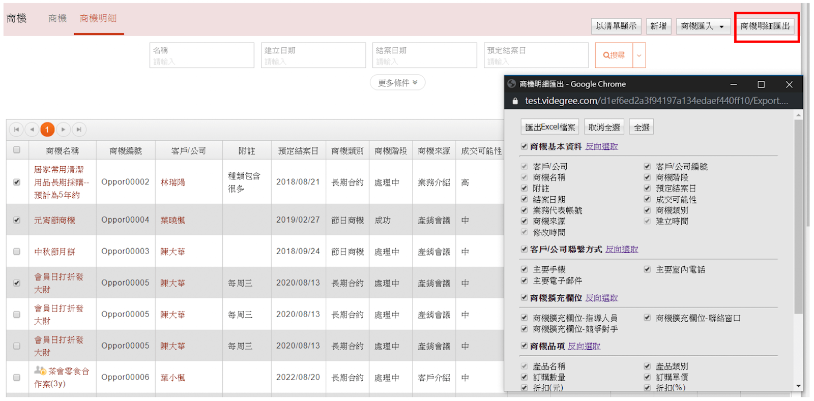Click 反向選取 next to 商機基本資料
The width and height of the screenshot is (814, 401).
click(601, 146)
